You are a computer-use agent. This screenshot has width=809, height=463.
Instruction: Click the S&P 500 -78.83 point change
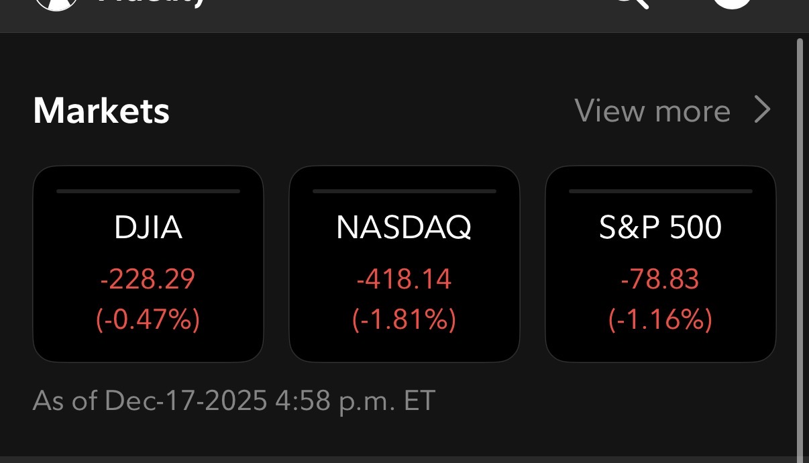pyautogui.click(x=661, y=278)
